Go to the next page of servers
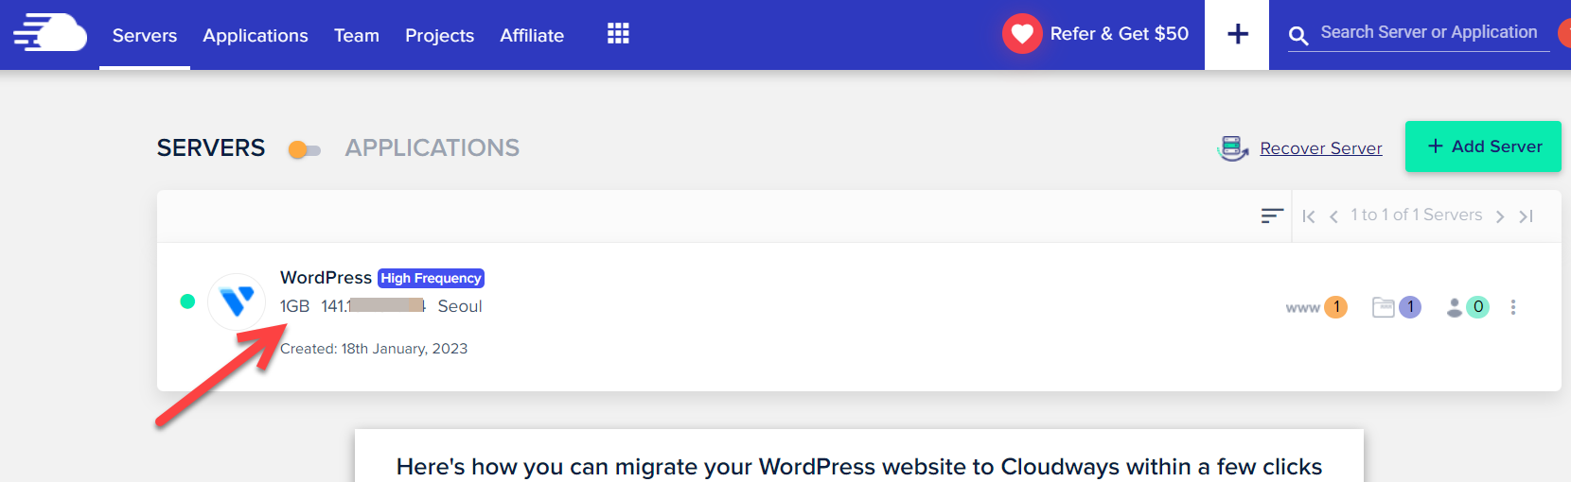1571x482 pixels. pos(1500,216)
